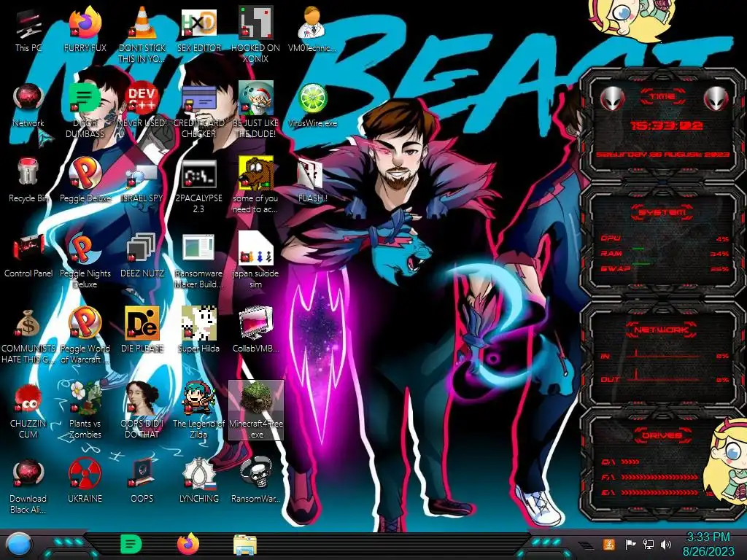The image size is (747, 560).
Task: Click the F:\ drive usage bar
Action: [x=659, y=477]
